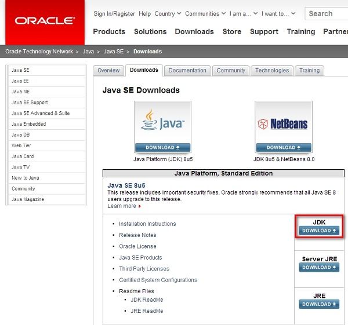Open the Store menu
The image size is (348, 325).
(x=232, y=31)
